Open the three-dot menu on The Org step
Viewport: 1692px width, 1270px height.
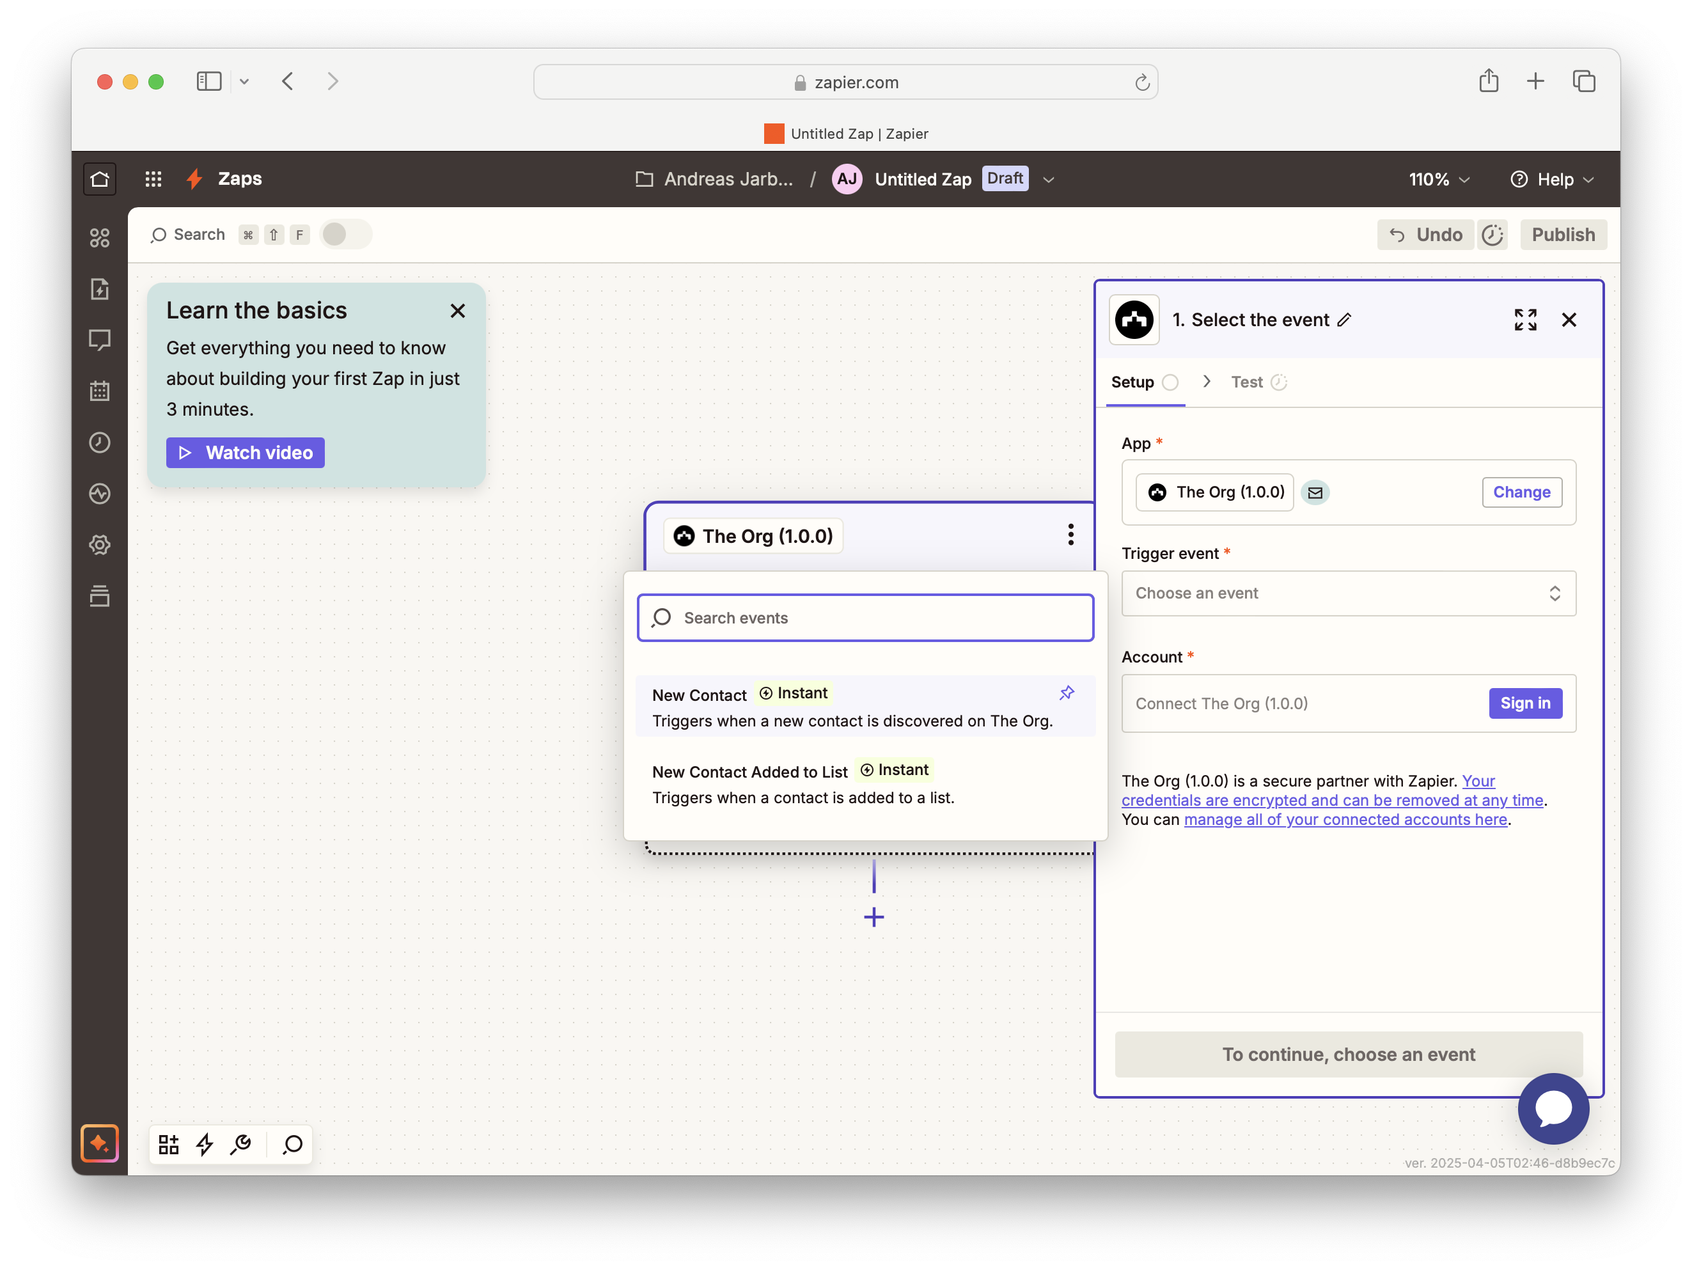(1071, 535)
